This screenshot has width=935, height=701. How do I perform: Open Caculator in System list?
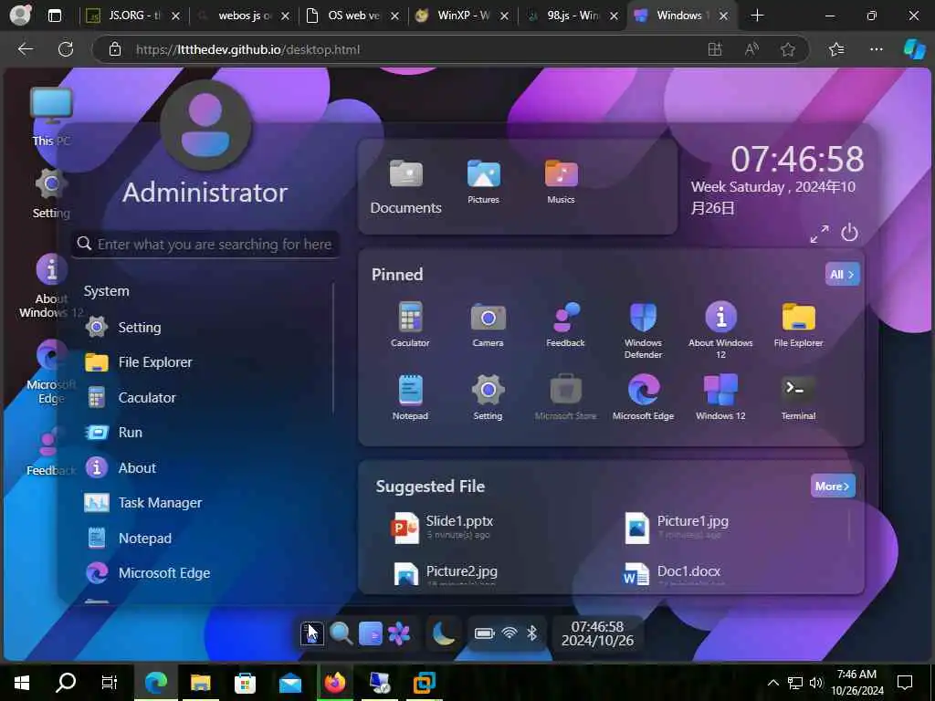(x=205, y=398)
